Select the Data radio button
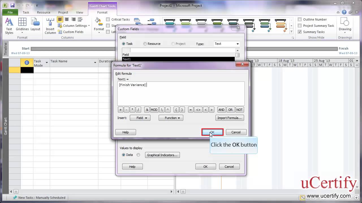 124,155
